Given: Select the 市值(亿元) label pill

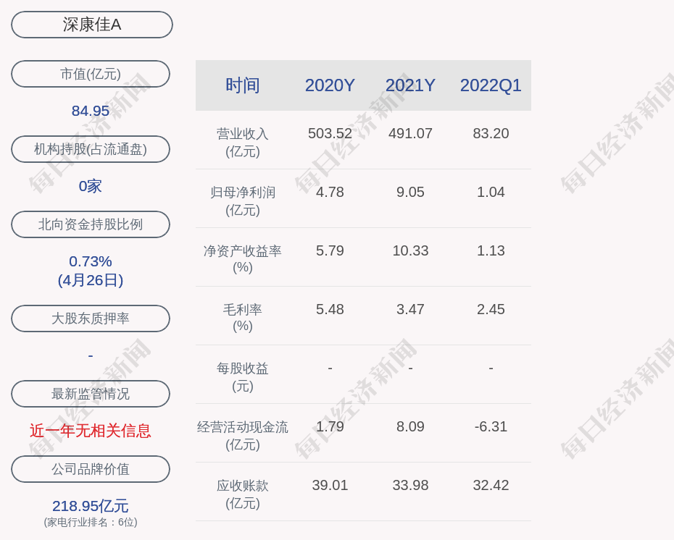Looking at the screenshot, I should click(91, 74).
